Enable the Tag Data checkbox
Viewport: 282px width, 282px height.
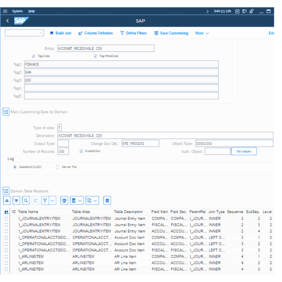pos(33,56)
